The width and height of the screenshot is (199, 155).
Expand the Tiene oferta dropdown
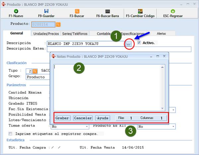click(x=87, y=127)
